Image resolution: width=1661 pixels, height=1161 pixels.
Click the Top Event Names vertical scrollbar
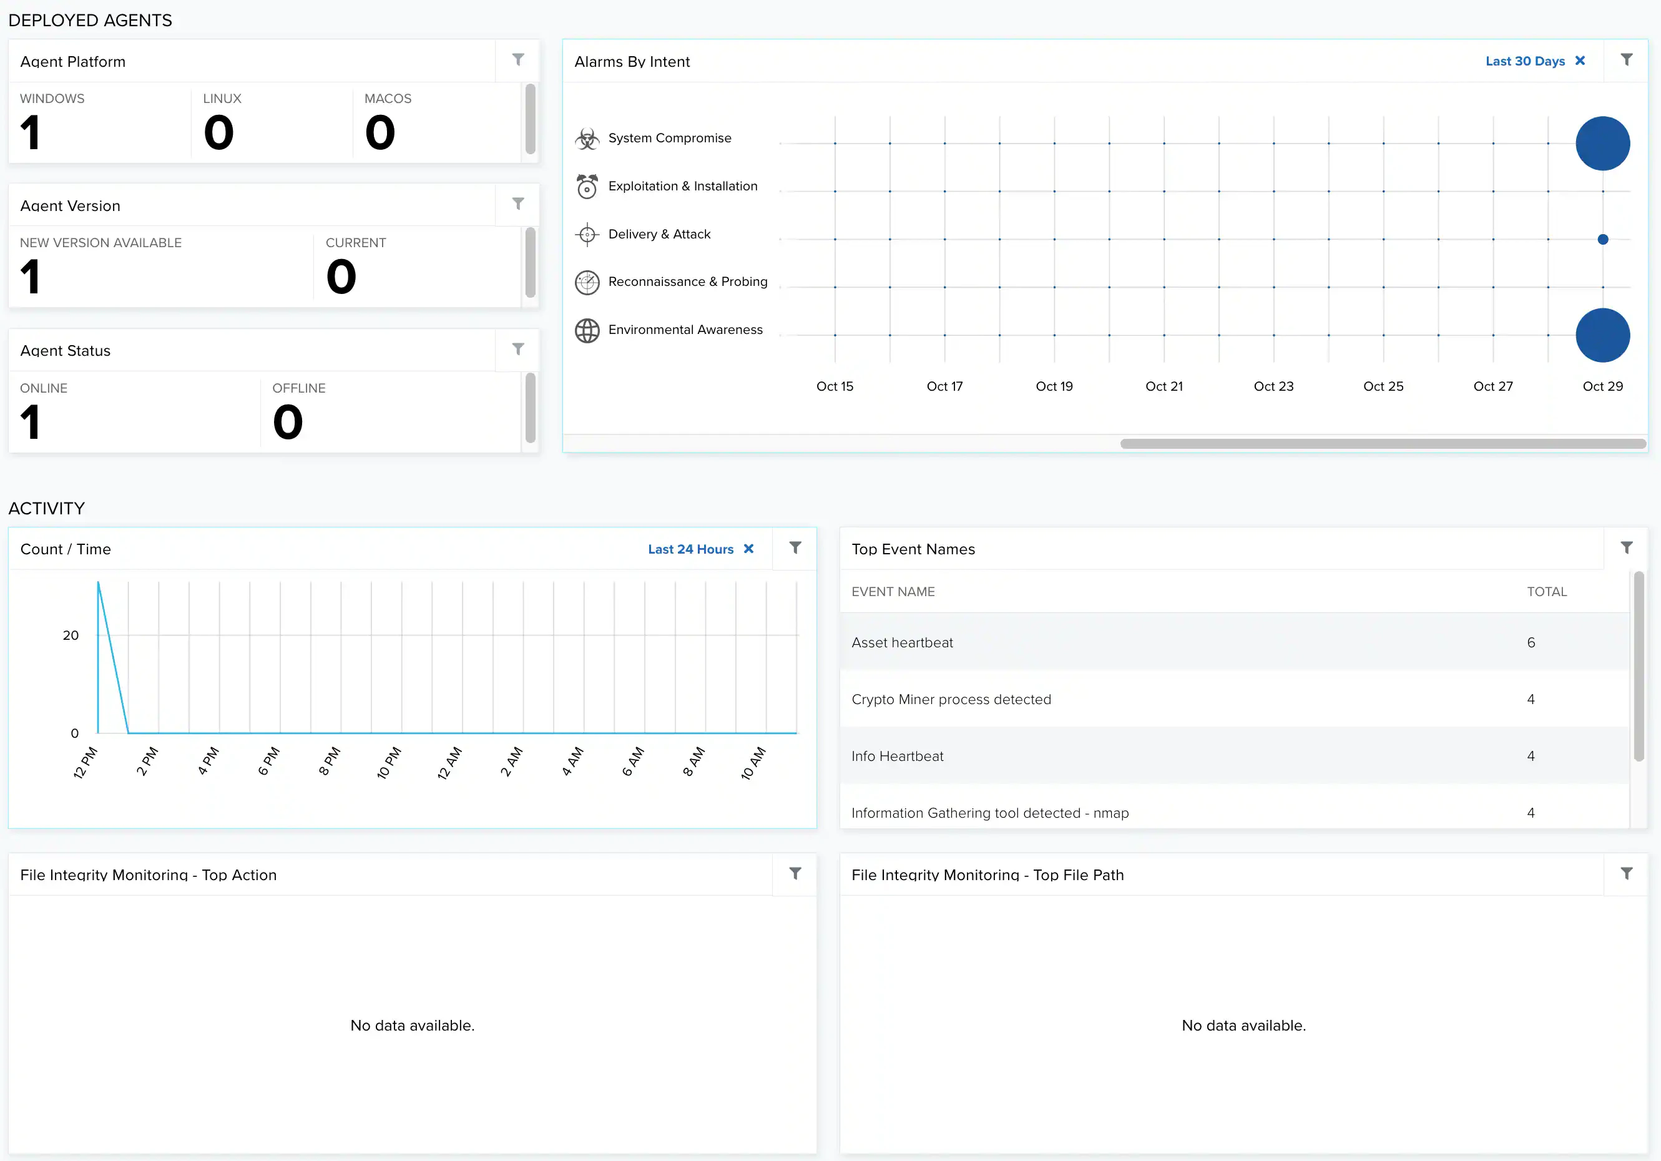(x=1638, y=665)
